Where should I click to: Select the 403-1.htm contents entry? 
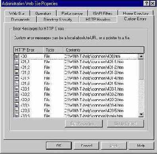[94, 89]
